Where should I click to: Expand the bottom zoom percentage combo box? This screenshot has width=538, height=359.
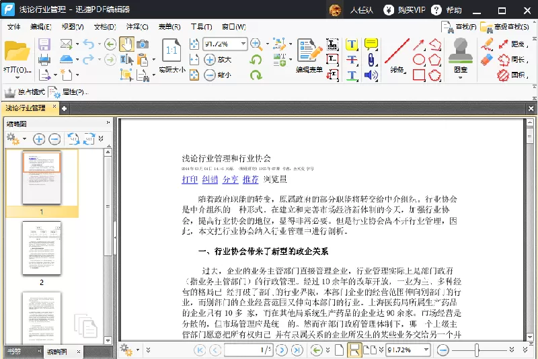[x=426, y=350]
